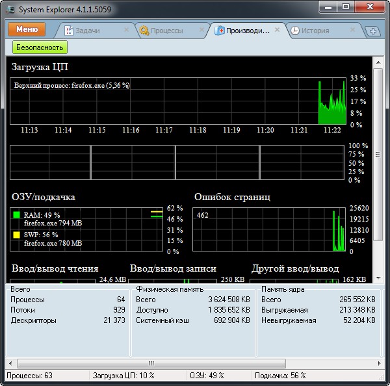The image size is (390, 386).
Task: Click the История tab clock icon
Action: click(x=295, y=31)
